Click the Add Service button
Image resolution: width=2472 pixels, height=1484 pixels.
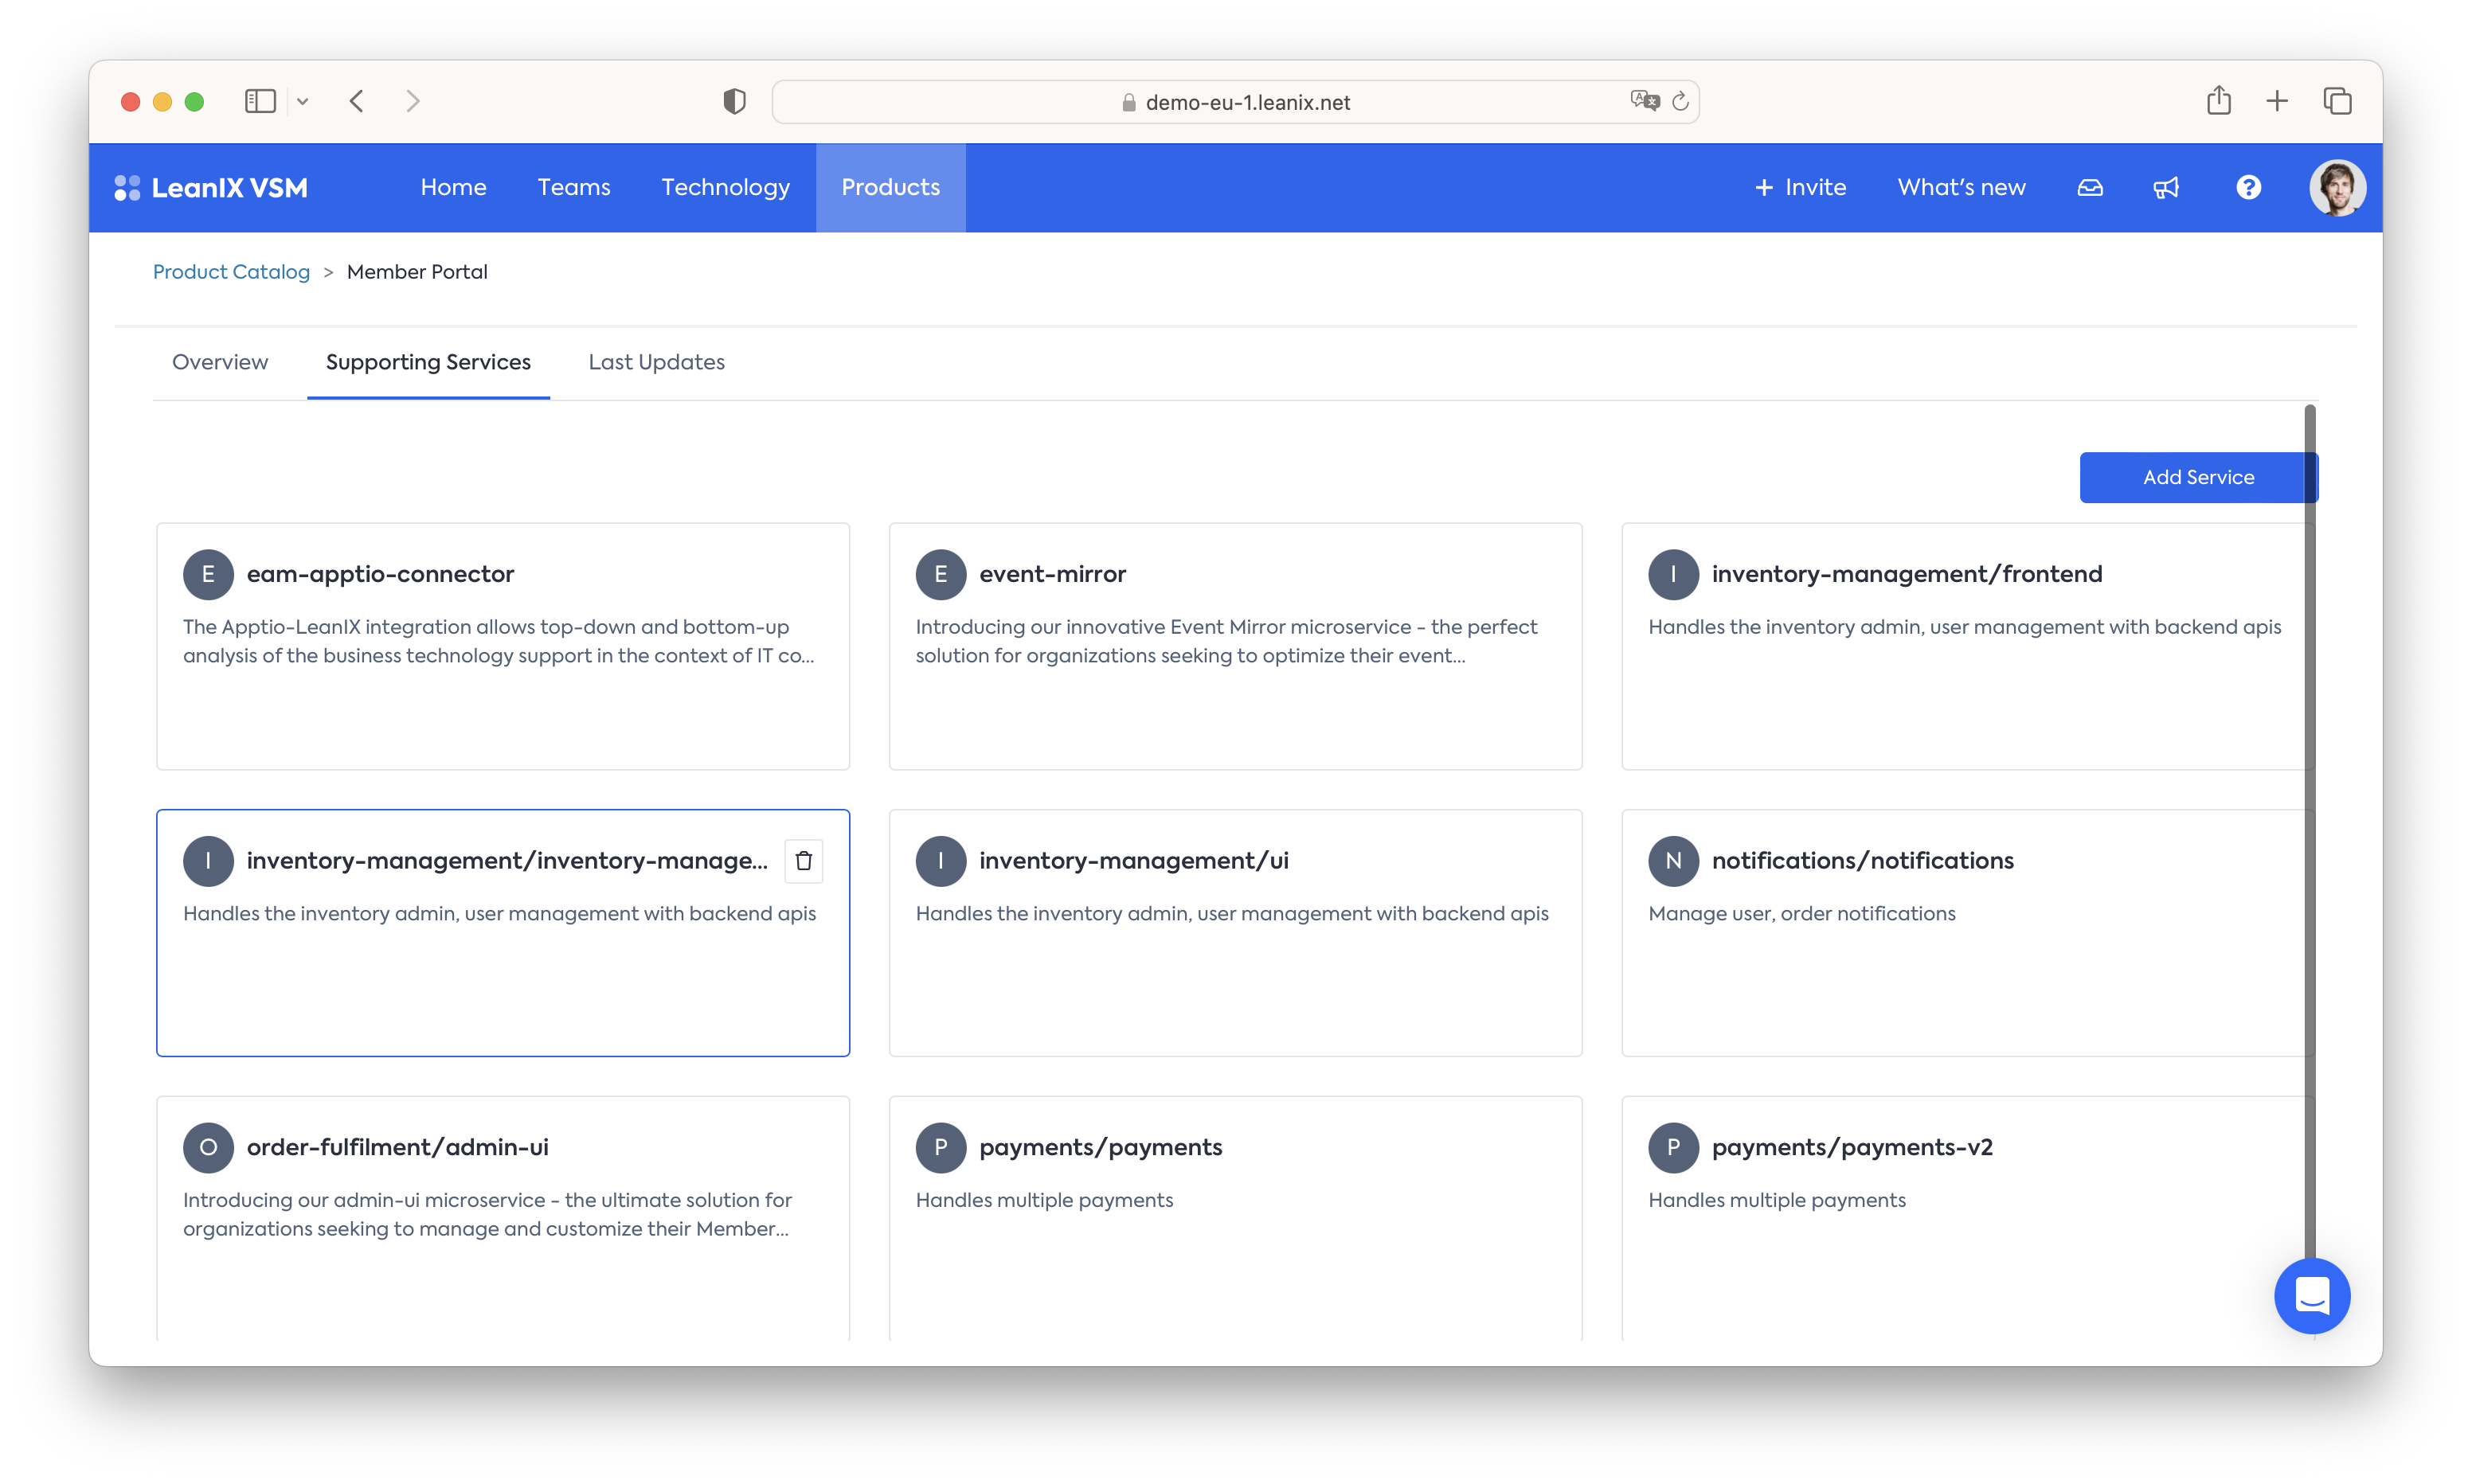[x=2197, y=478]
